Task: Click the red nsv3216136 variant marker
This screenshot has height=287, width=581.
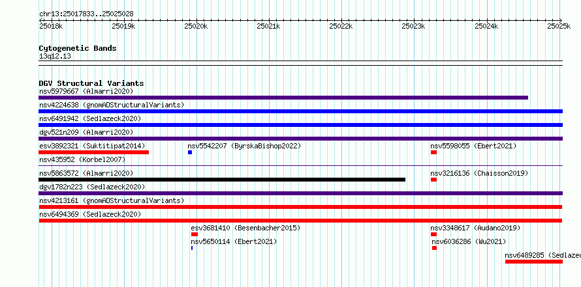Action: [x=433, y=180]
